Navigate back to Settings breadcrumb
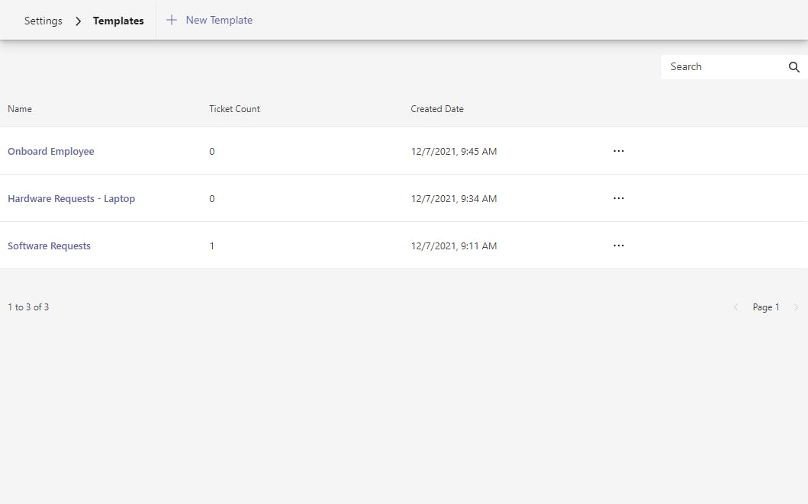 [43, 21]
